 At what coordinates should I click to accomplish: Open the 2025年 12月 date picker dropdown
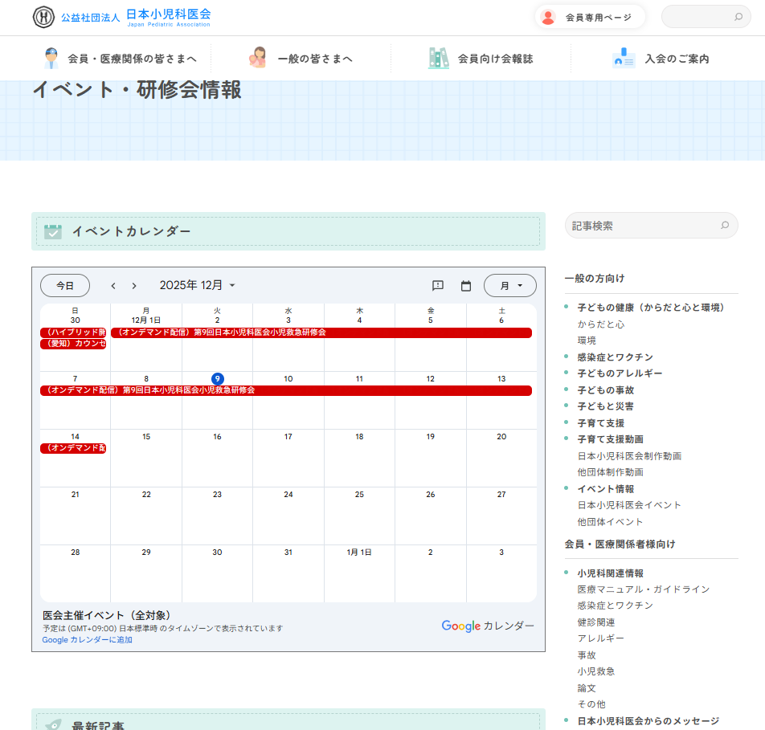pos(198,286)
